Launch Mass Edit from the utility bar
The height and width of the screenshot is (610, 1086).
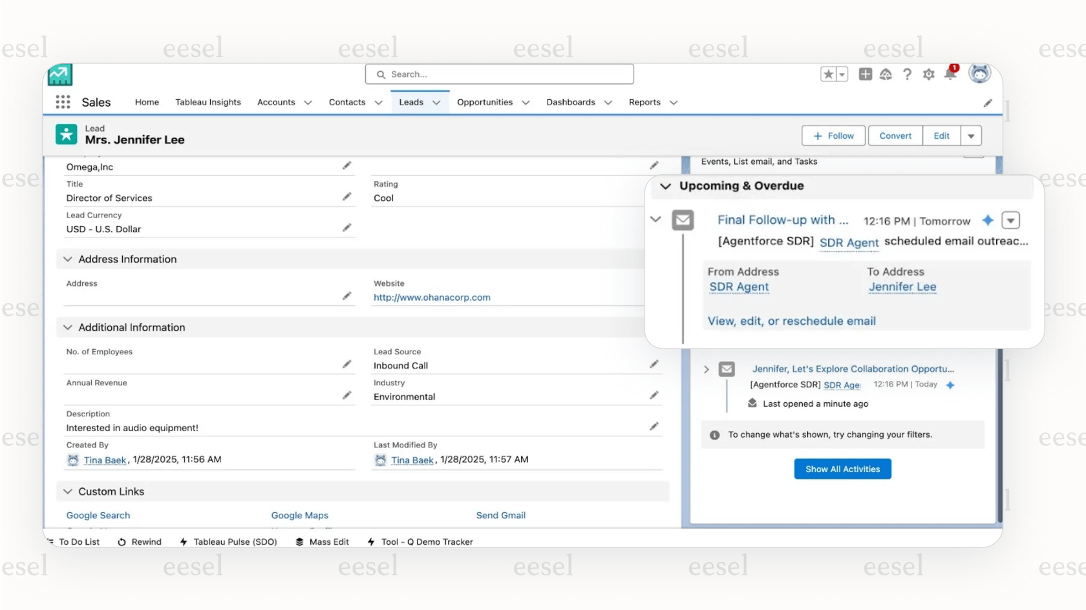point(323,542)
